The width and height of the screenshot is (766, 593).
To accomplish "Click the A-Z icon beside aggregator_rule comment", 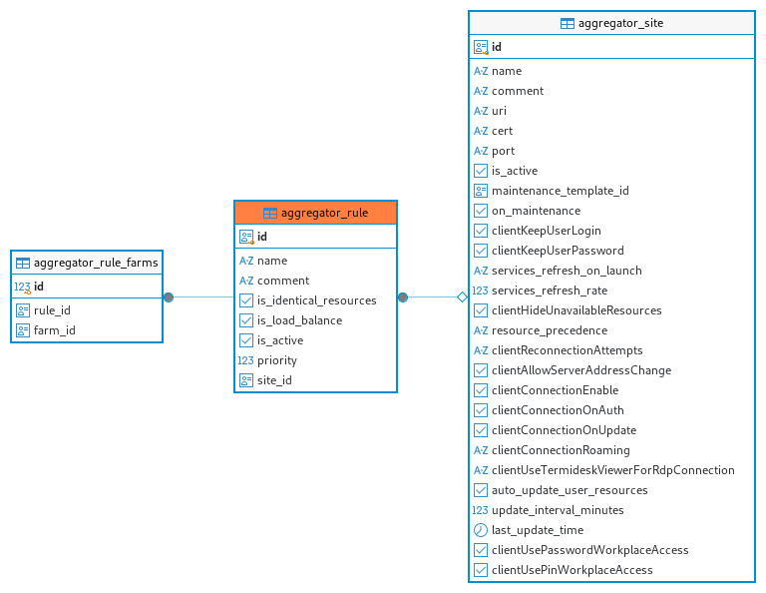I will tap(246, 281).
